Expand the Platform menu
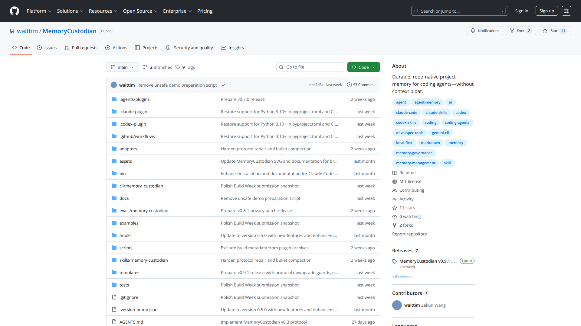Viewport: 581px width, 326px height. coord(39,11)
